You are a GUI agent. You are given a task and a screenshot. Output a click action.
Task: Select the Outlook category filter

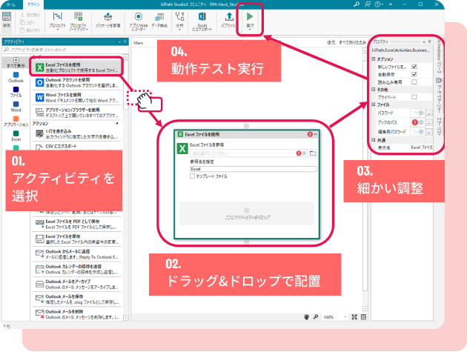[16, 77]
